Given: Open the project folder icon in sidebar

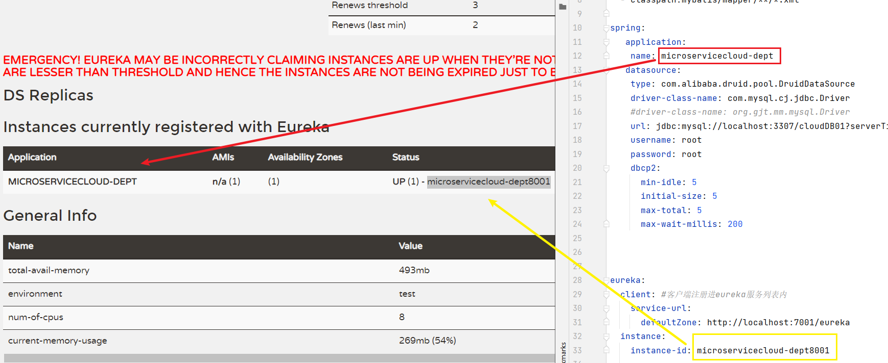Looking at the screenshot, I should [563, 7].
